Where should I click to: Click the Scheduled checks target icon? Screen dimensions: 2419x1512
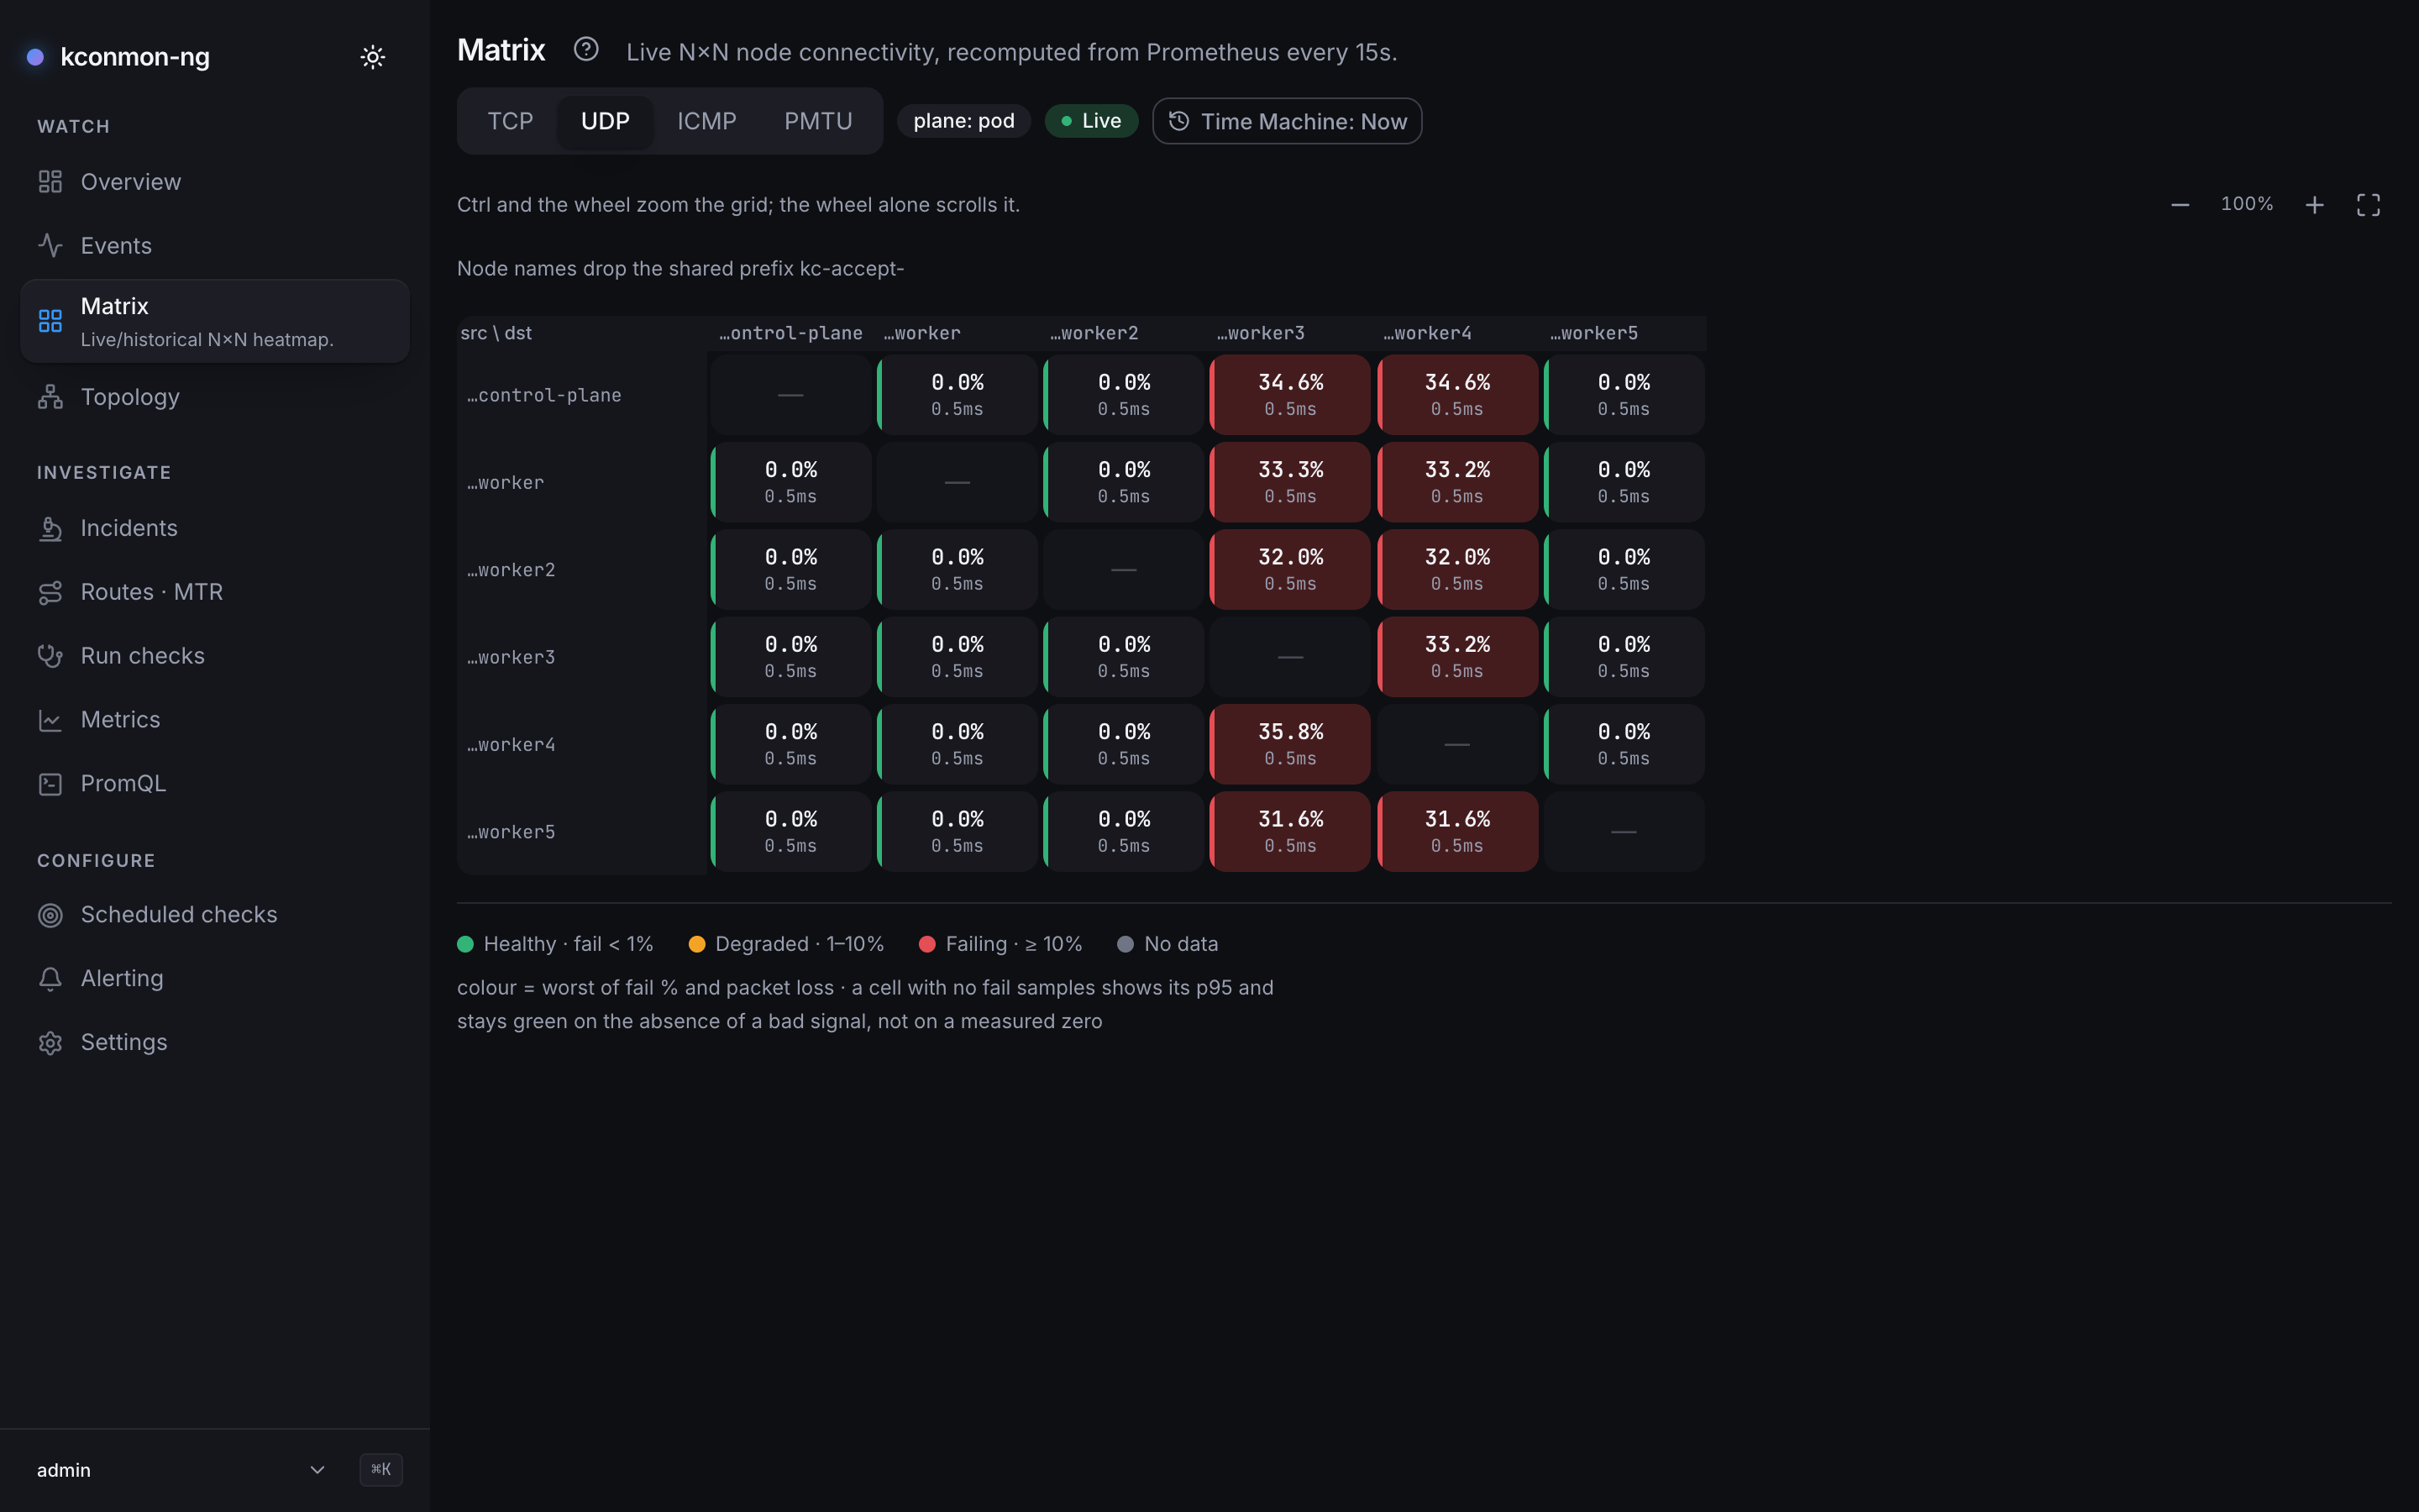click(50, 915)
